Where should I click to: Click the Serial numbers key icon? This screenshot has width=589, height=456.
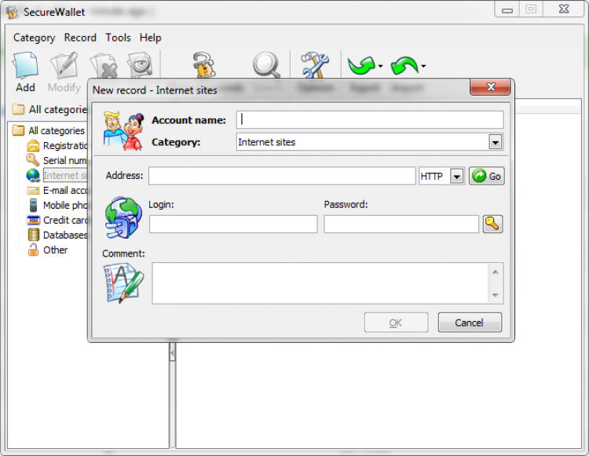pos(33,160)
